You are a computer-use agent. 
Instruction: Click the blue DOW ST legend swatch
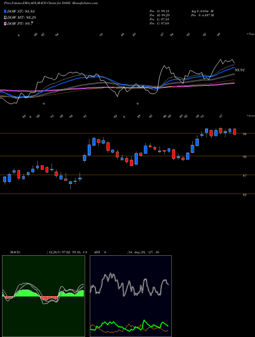click(x=6, y=12)
